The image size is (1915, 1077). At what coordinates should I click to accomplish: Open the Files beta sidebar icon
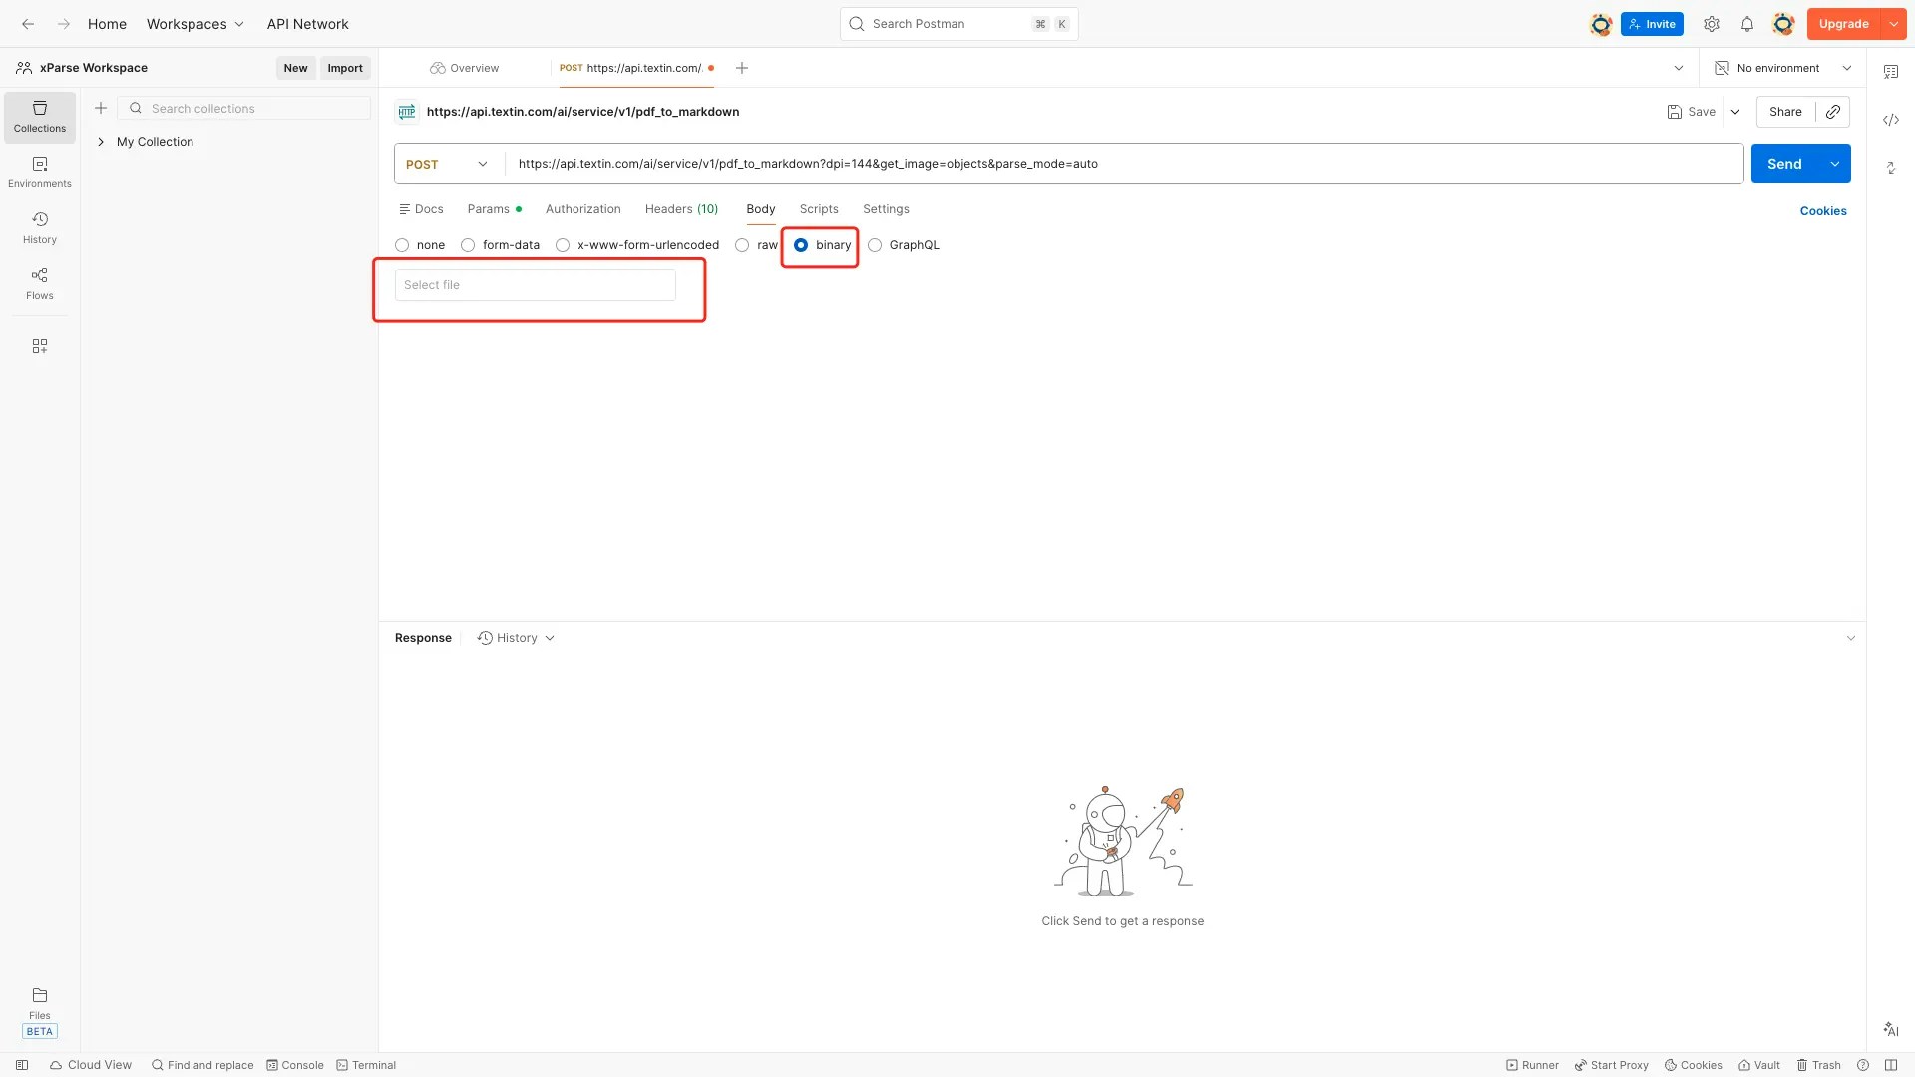tap(40, 1003)
